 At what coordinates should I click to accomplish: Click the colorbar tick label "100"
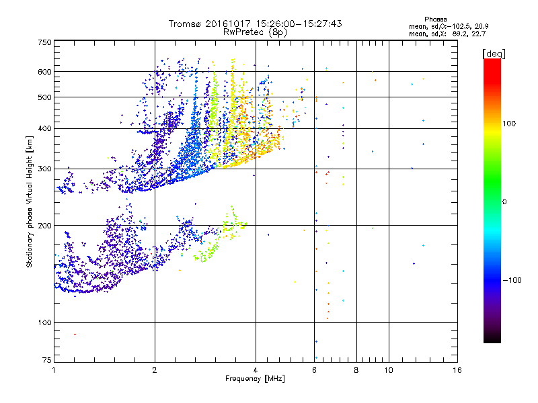coord(509,124)
